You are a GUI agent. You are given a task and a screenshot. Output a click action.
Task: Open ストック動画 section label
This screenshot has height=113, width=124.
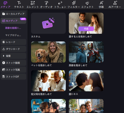[x=13, y=63]
